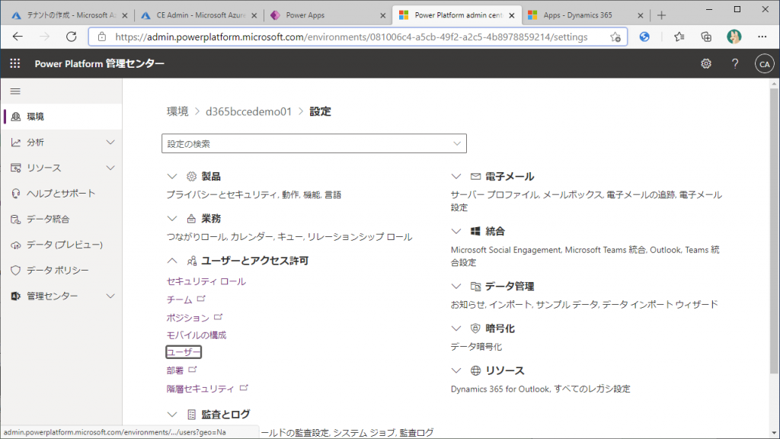Open the 設定の検索 dropdown arrow
The height and width of the screenshot is (439, 780).
pos(457,143)
